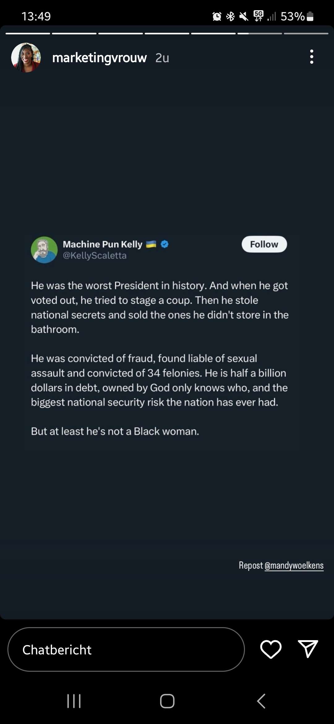Tap the blue verified badge

[x=165, y=244]
